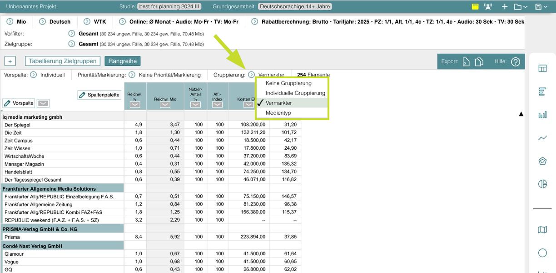
Task: Click the Spaltenpalette button
Action: click(99, 95)
